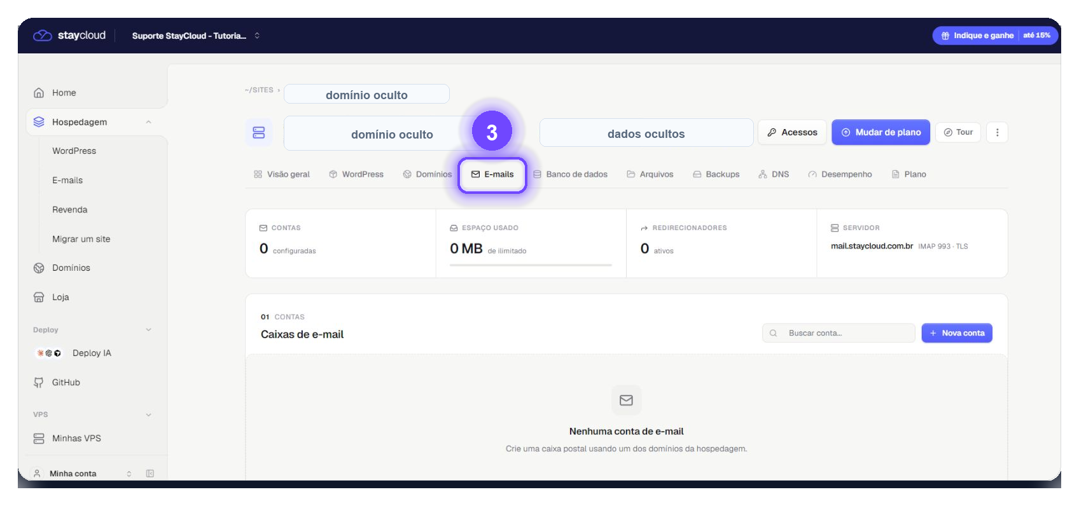Screen dimensions: 1079x506
Task: Click the Buscar conta search field
Action: 839,333
